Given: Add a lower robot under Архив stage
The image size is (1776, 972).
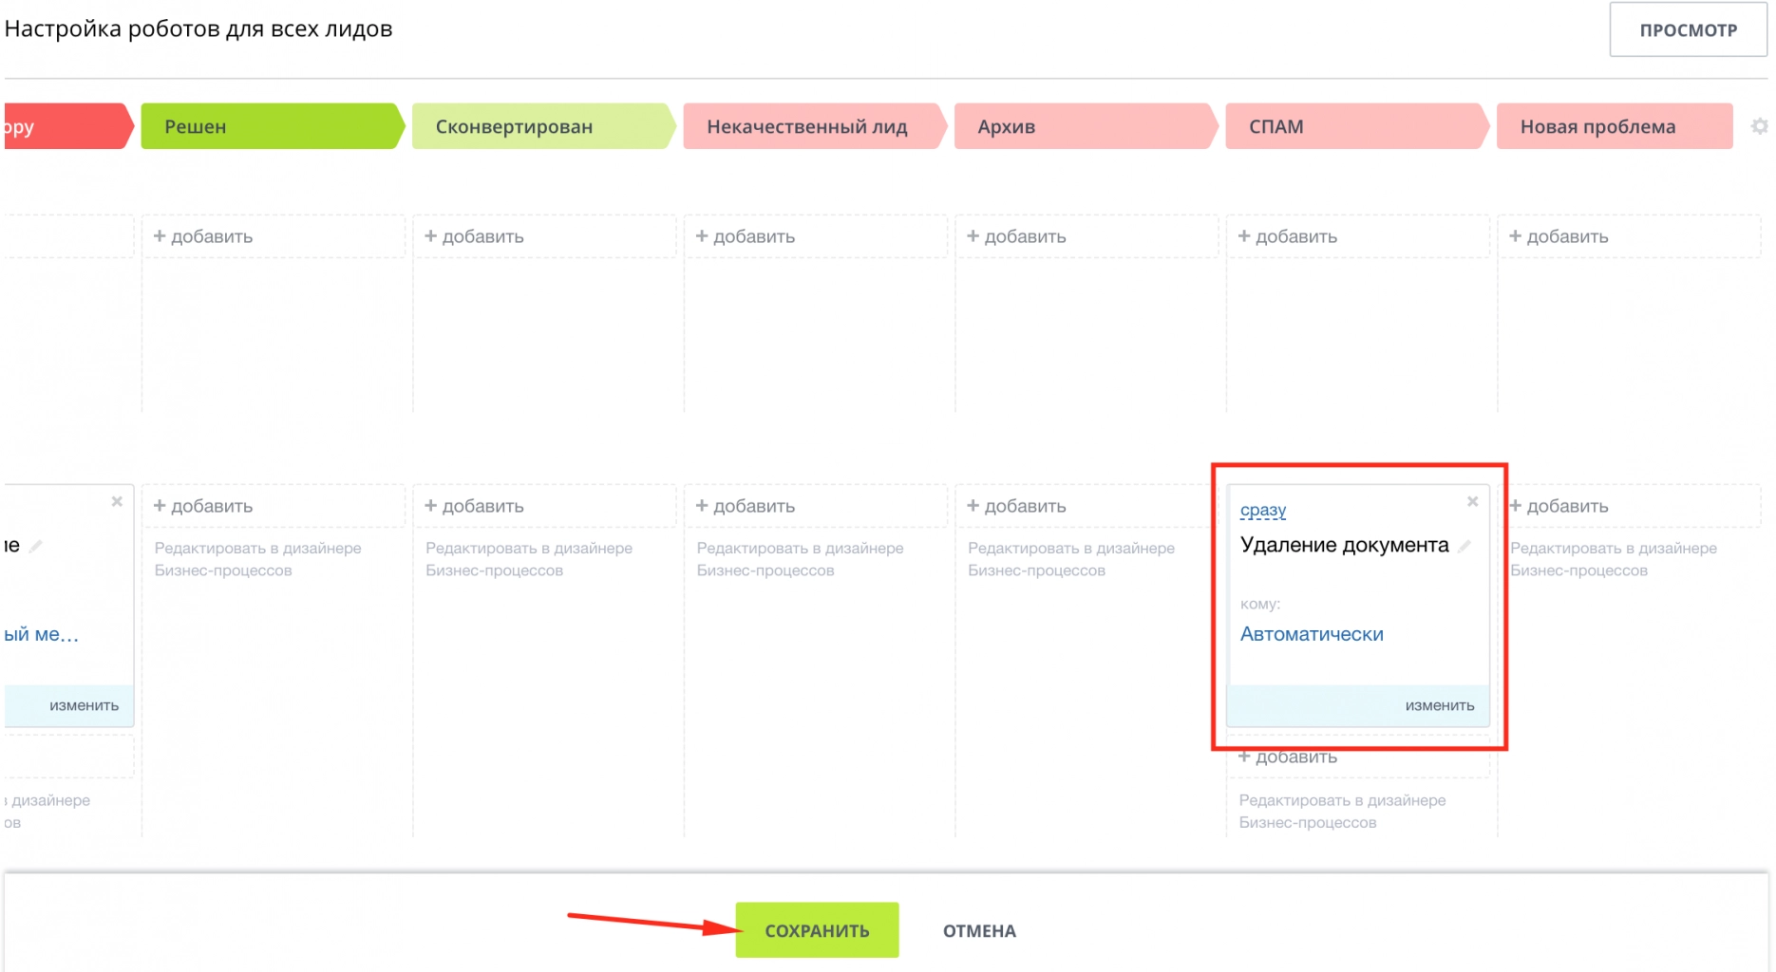Looking at the screenshot, I should tap(1016, 506).
